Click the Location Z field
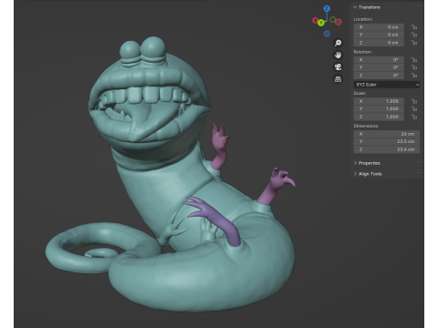The image size is (438, 328). point(379,43)
